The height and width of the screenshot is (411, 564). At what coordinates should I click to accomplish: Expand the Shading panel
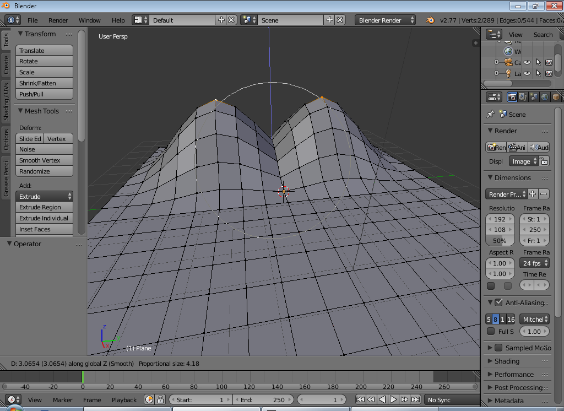tap(507, 361)
